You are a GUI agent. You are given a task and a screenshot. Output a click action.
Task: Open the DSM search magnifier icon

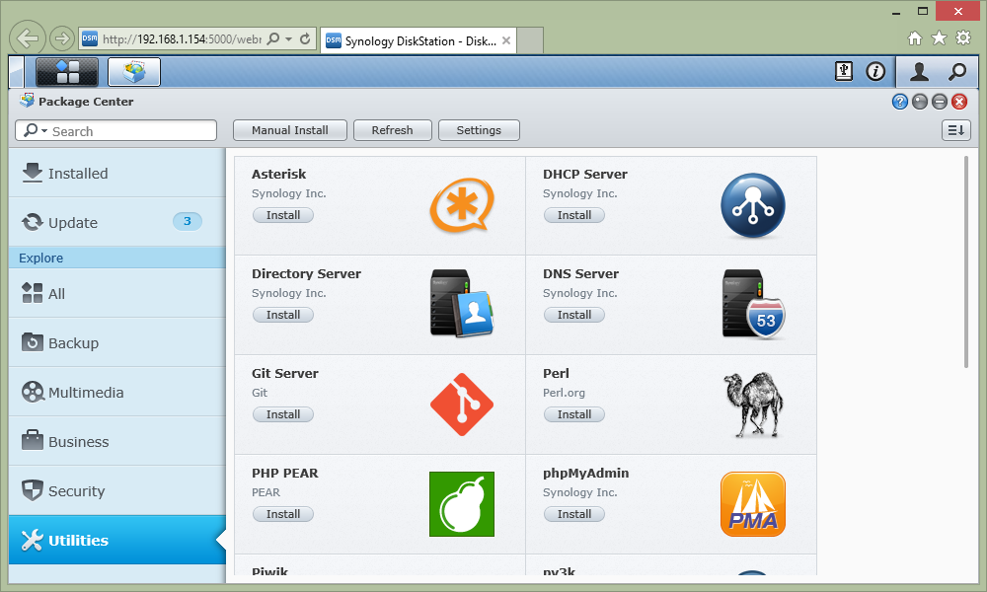pyautogui.click(x=957, y=72)
